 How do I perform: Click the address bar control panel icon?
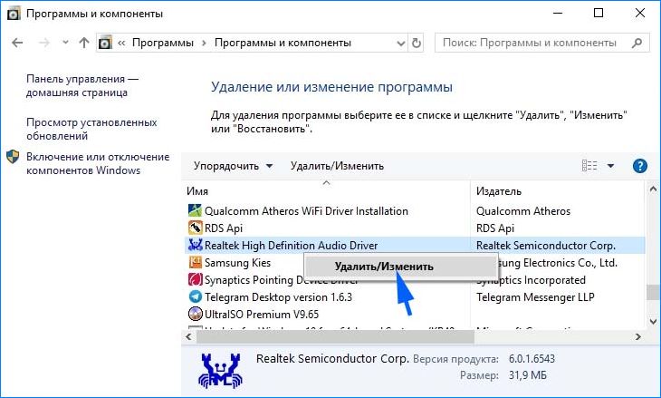point(105,43)
